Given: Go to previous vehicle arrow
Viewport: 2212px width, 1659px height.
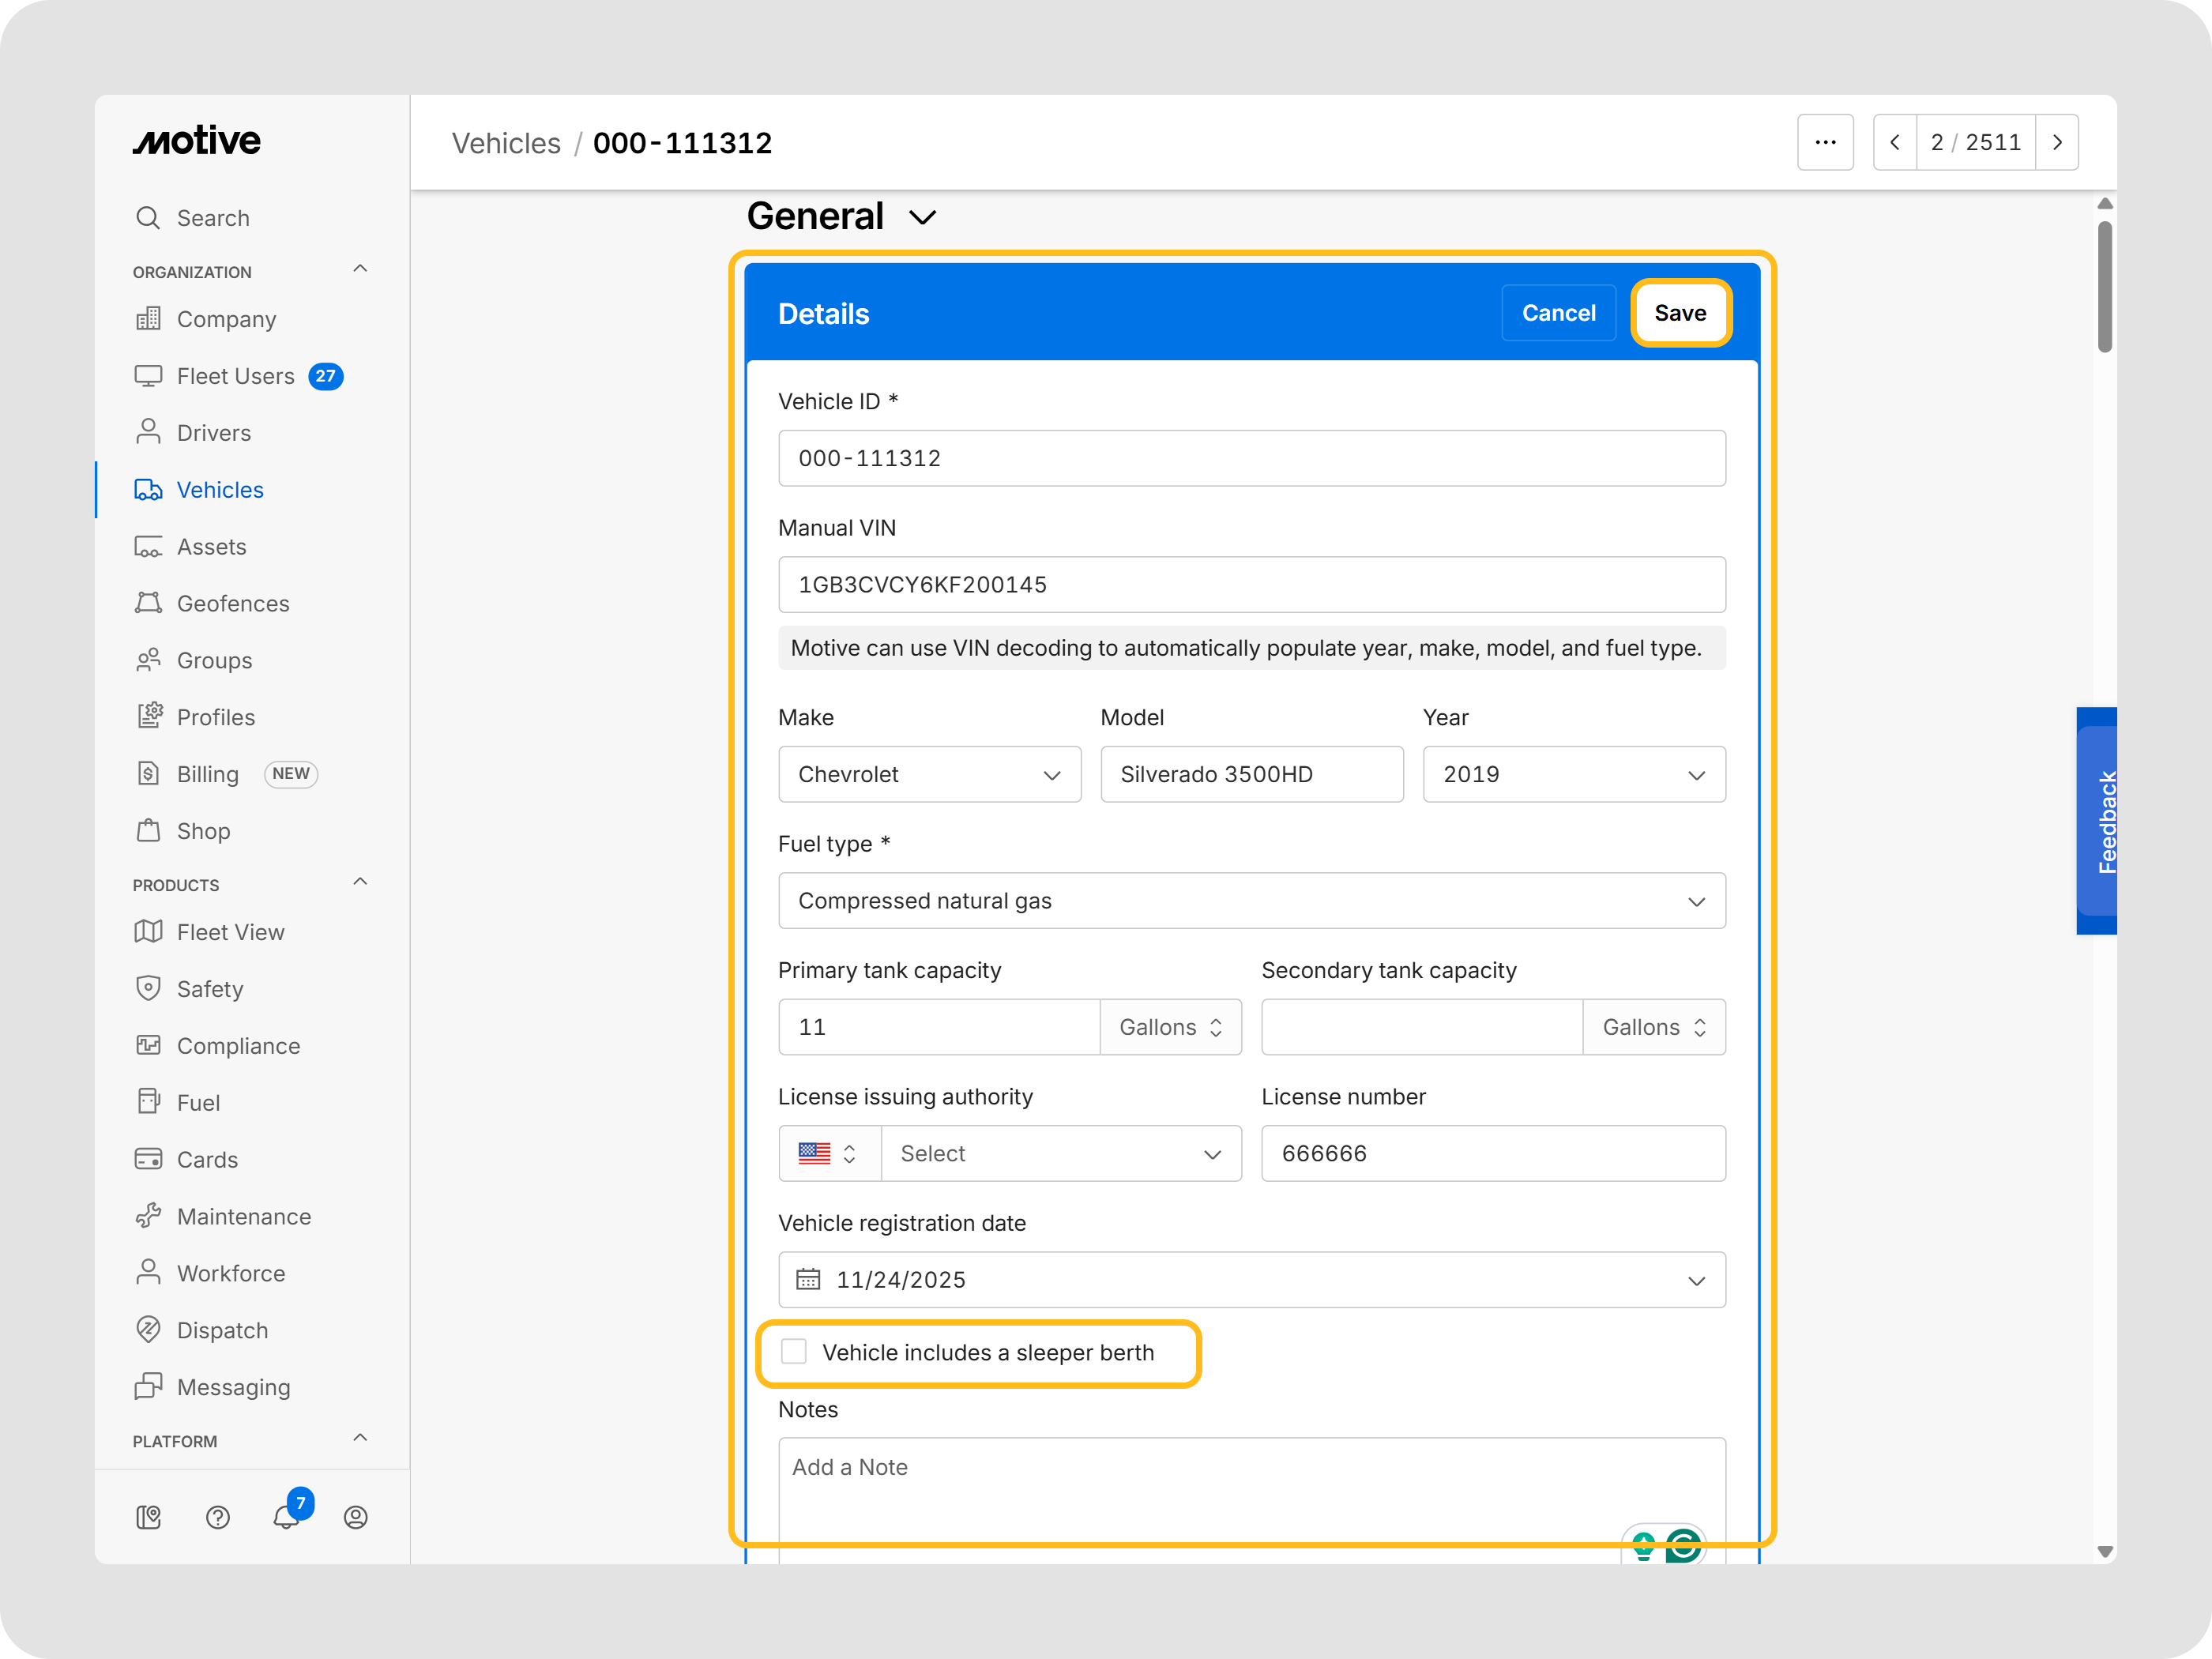Looking at the screenshot, I should pos(1895,142).
